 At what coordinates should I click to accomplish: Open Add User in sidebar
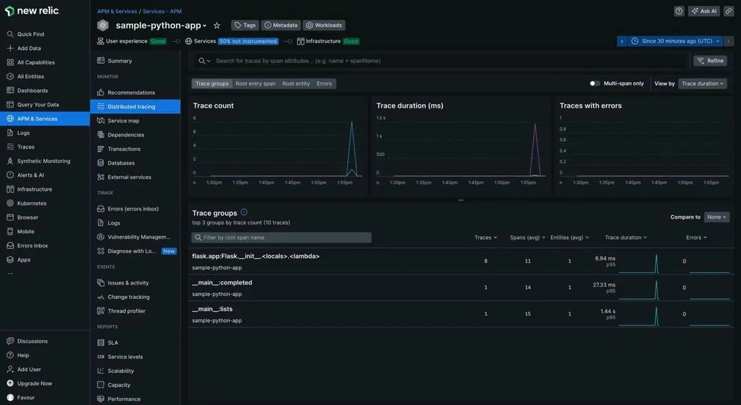(x=23, y=369)
